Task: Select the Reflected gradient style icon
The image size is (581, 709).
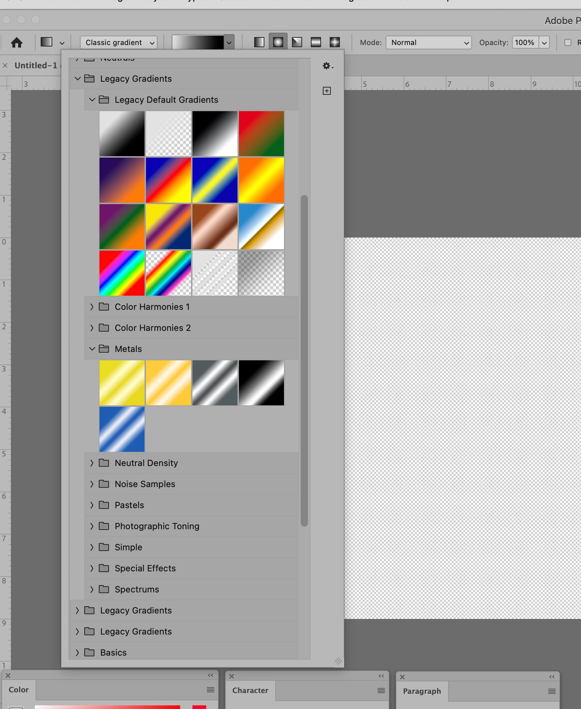Action: (x=316, y=42)
